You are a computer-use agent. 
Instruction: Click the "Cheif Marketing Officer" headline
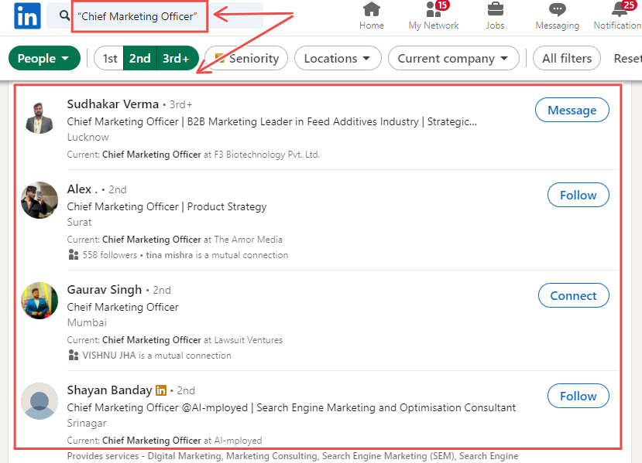[x=123, y=308]
